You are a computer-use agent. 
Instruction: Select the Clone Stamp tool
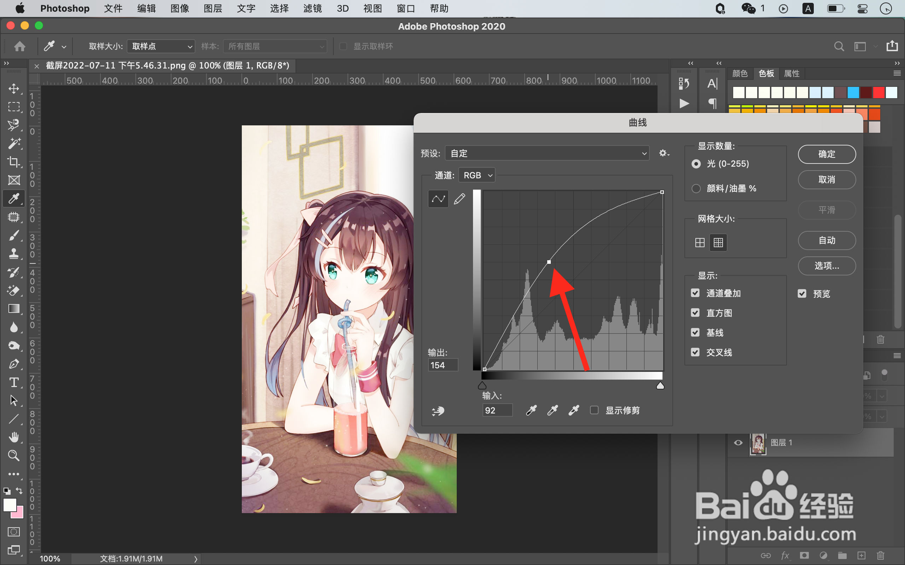(x=14, y=254)
